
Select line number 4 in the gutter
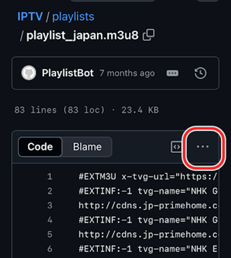click(x=50, y=220)
